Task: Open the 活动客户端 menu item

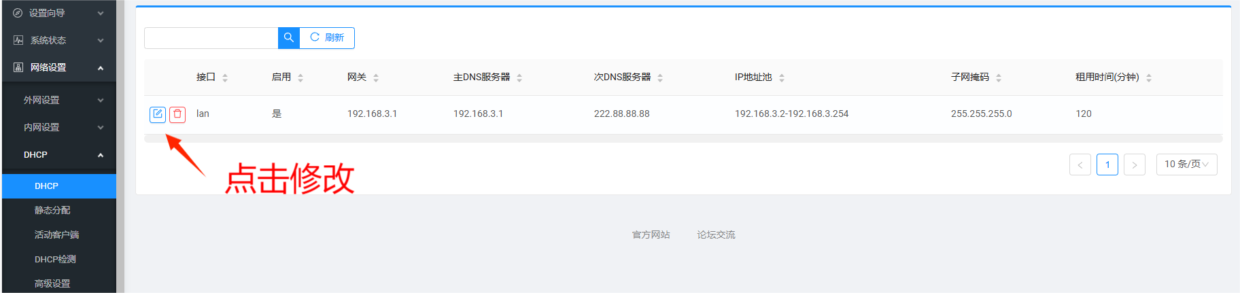Action: [x=56, y=235]
